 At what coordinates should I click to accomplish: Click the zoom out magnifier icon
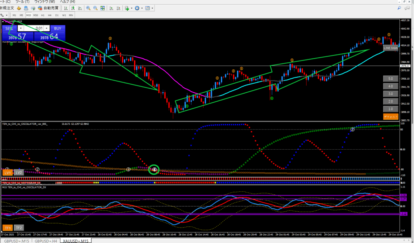coord(95,8)
